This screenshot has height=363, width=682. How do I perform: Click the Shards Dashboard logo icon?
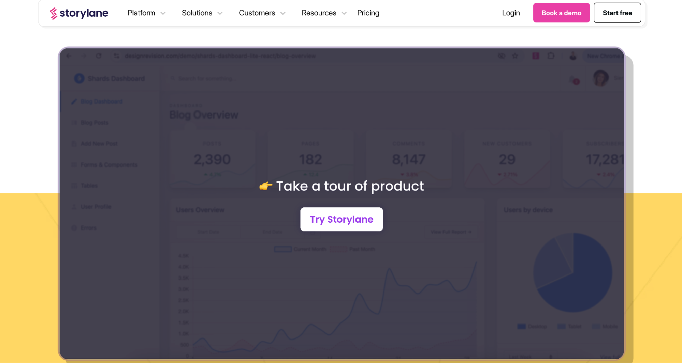(x=79, y=79)
